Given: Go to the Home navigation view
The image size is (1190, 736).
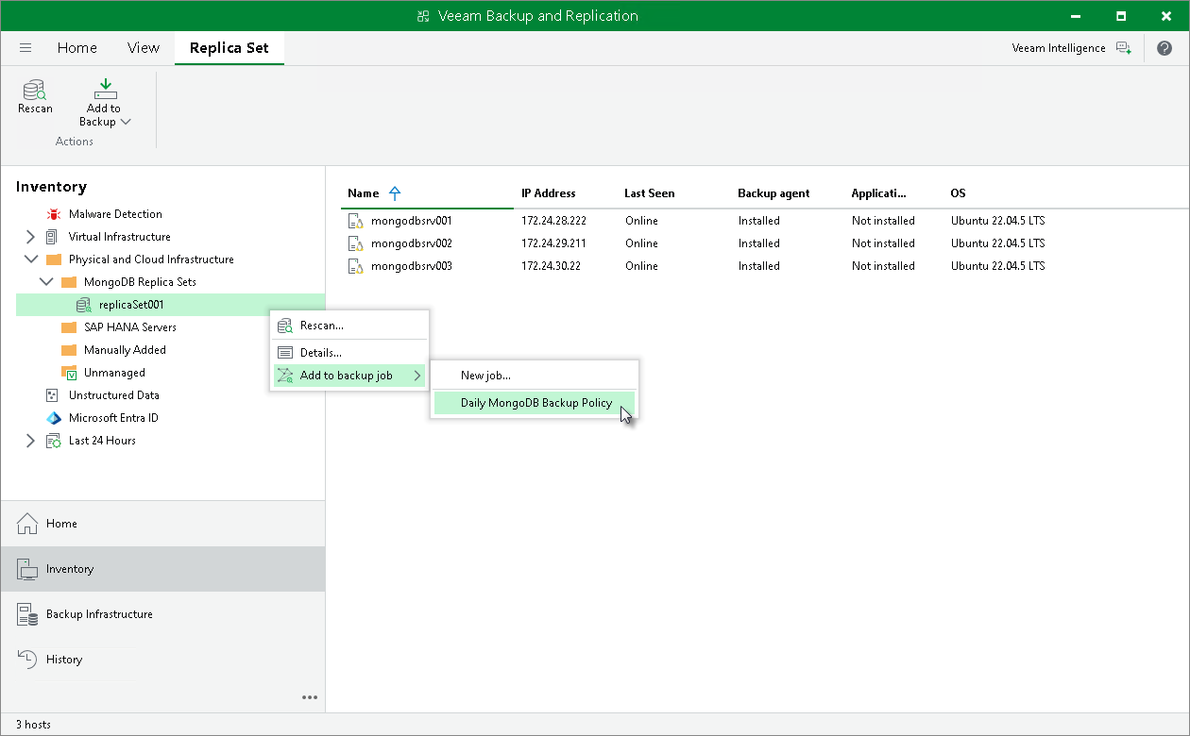Looking at the screenshot, I should [162, 524].
